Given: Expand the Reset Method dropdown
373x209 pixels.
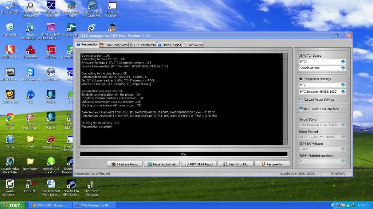Looking at the screenshot, I should [343, 137].
